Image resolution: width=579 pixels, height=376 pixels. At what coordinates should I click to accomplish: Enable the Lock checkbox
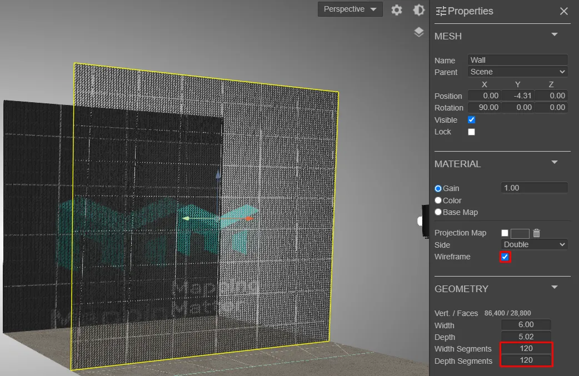471,132
